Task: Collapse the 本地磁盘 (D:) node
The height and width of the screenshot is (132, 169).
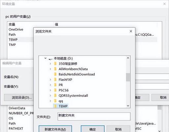Action: [x=45, y=58]
